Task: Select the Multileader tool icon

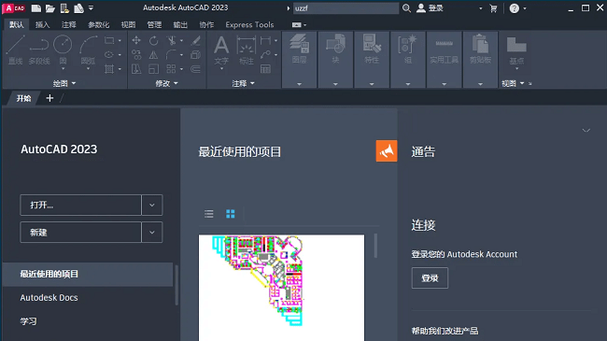Action: (265, 54)
